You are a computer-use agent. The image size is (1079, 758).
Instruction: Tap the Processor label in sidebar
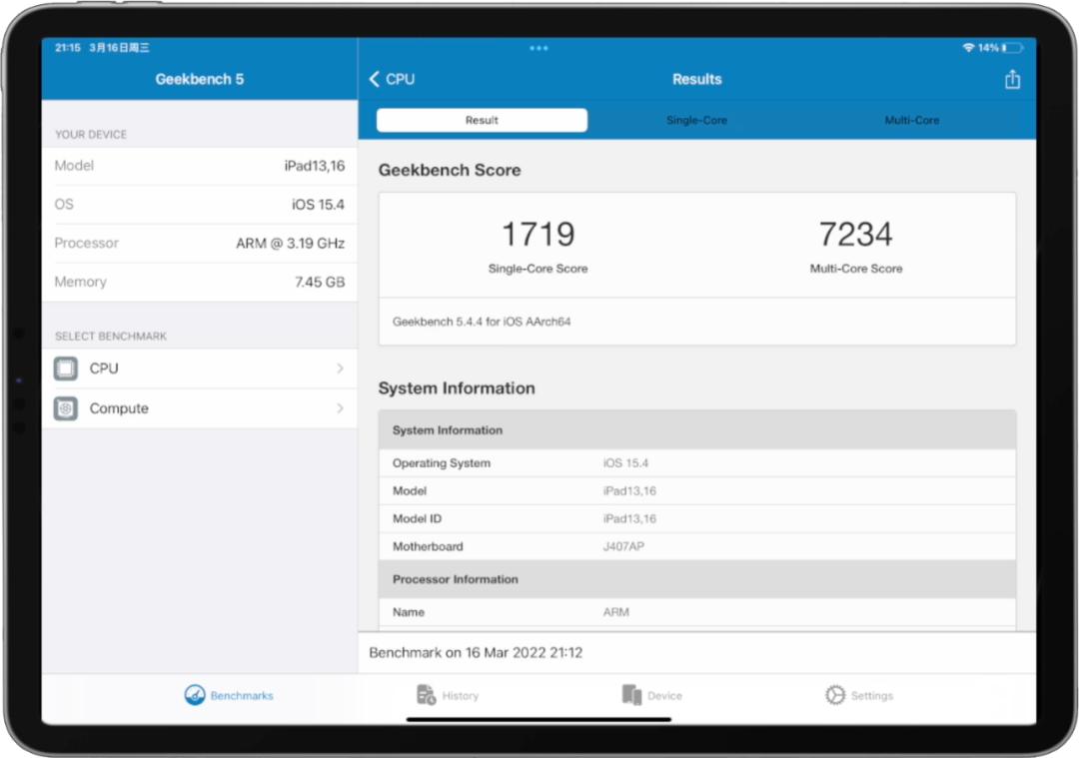tap(86, 243)
